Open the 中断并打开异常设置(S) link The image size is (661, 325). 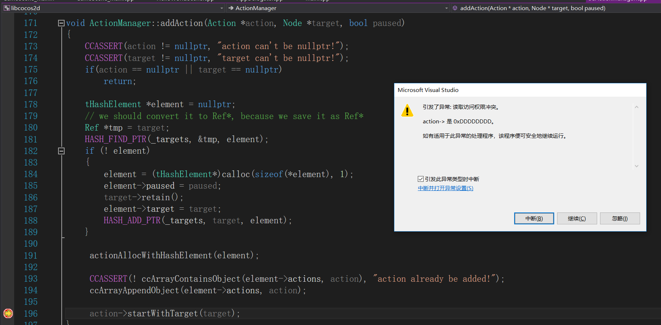click(x=445, y=188)
